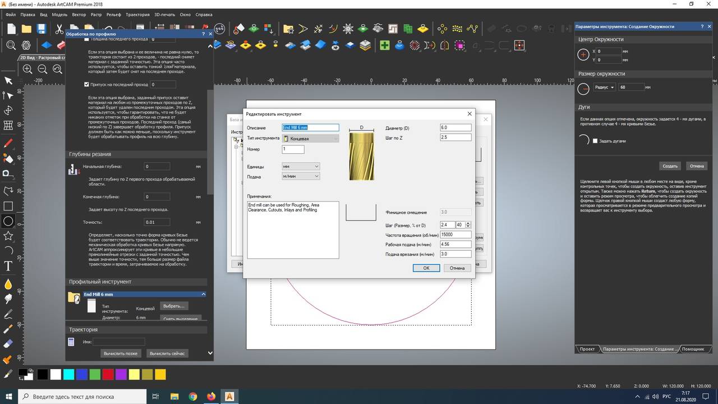Screen dimensions: 718x404
Task: Open the Радиус dropdown in circle panel
Action: pyautogui.click(x=604, y=87)
